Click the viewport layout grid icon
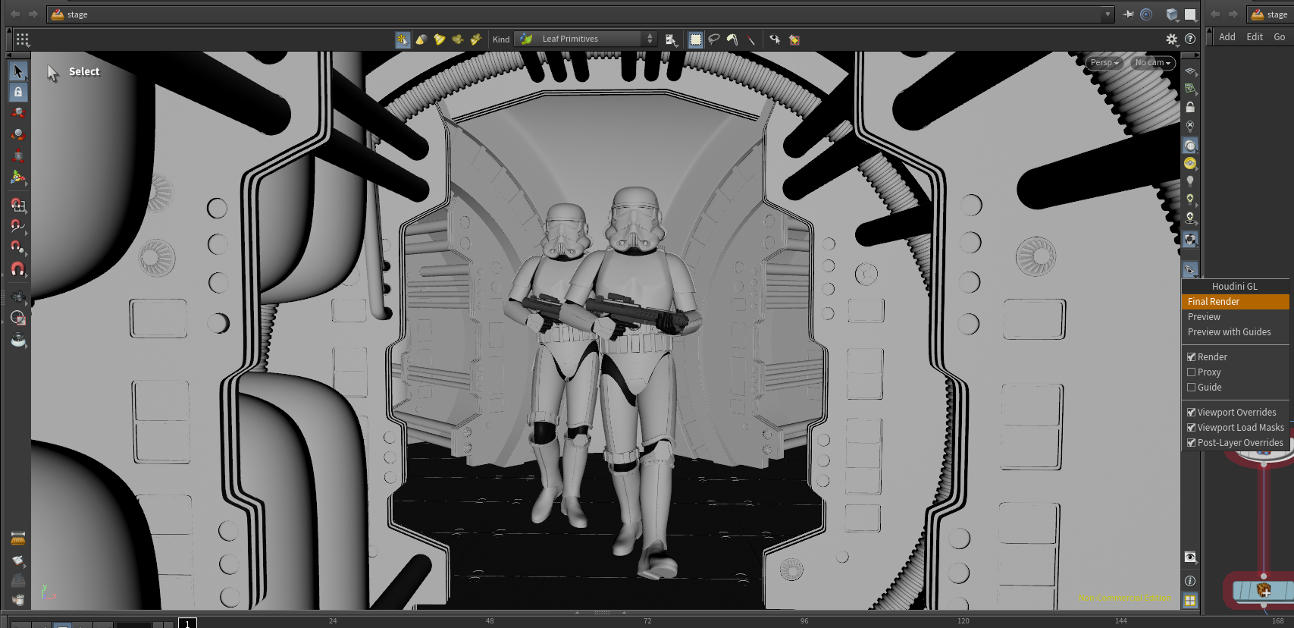 coord(1190,601)
